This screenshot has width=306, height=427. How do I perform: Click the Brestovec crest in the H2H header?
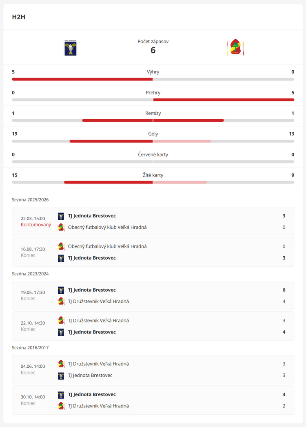tap(71, 48)
